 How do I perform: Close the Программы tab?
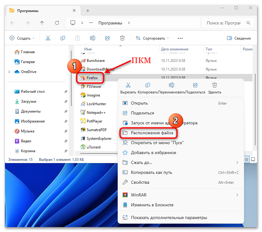tap(74, 11)
